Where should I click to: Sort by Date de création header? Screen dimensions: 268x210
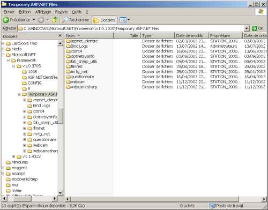click(255, 36)
